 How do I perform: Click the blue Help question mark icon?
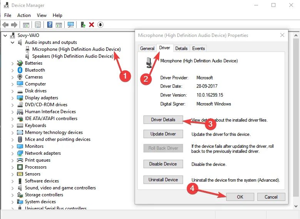(x=50, y=25)
